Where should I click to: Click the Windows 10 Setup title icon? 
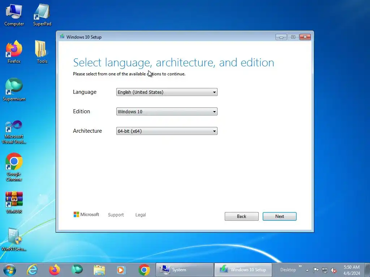[62, 36]
